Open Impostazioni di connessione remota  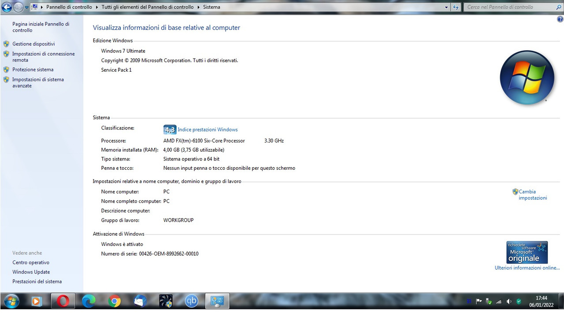point(44,57)
